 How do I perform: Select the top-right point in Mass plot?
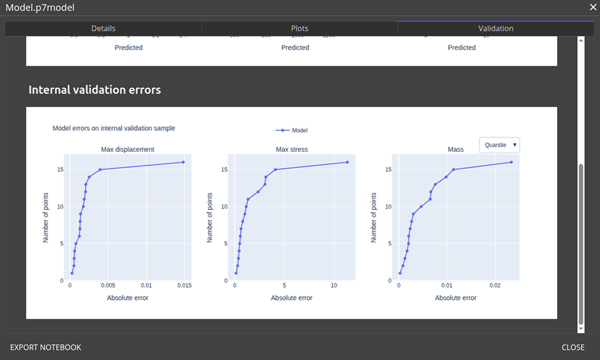(x=511, y=162)
